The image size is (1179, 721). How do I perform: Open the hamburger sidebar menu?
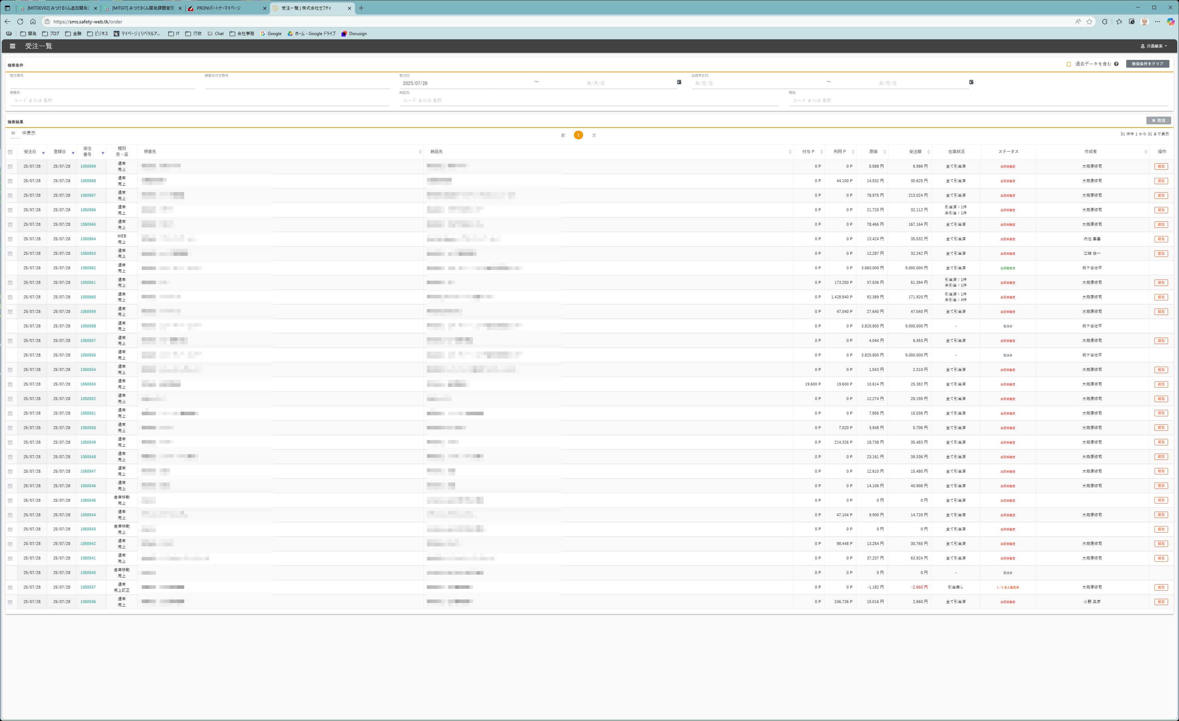pos(12,46)
